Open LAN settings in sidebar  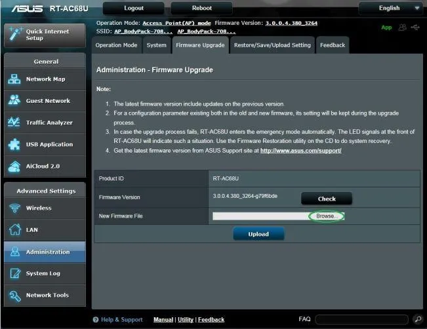(45, 230)
